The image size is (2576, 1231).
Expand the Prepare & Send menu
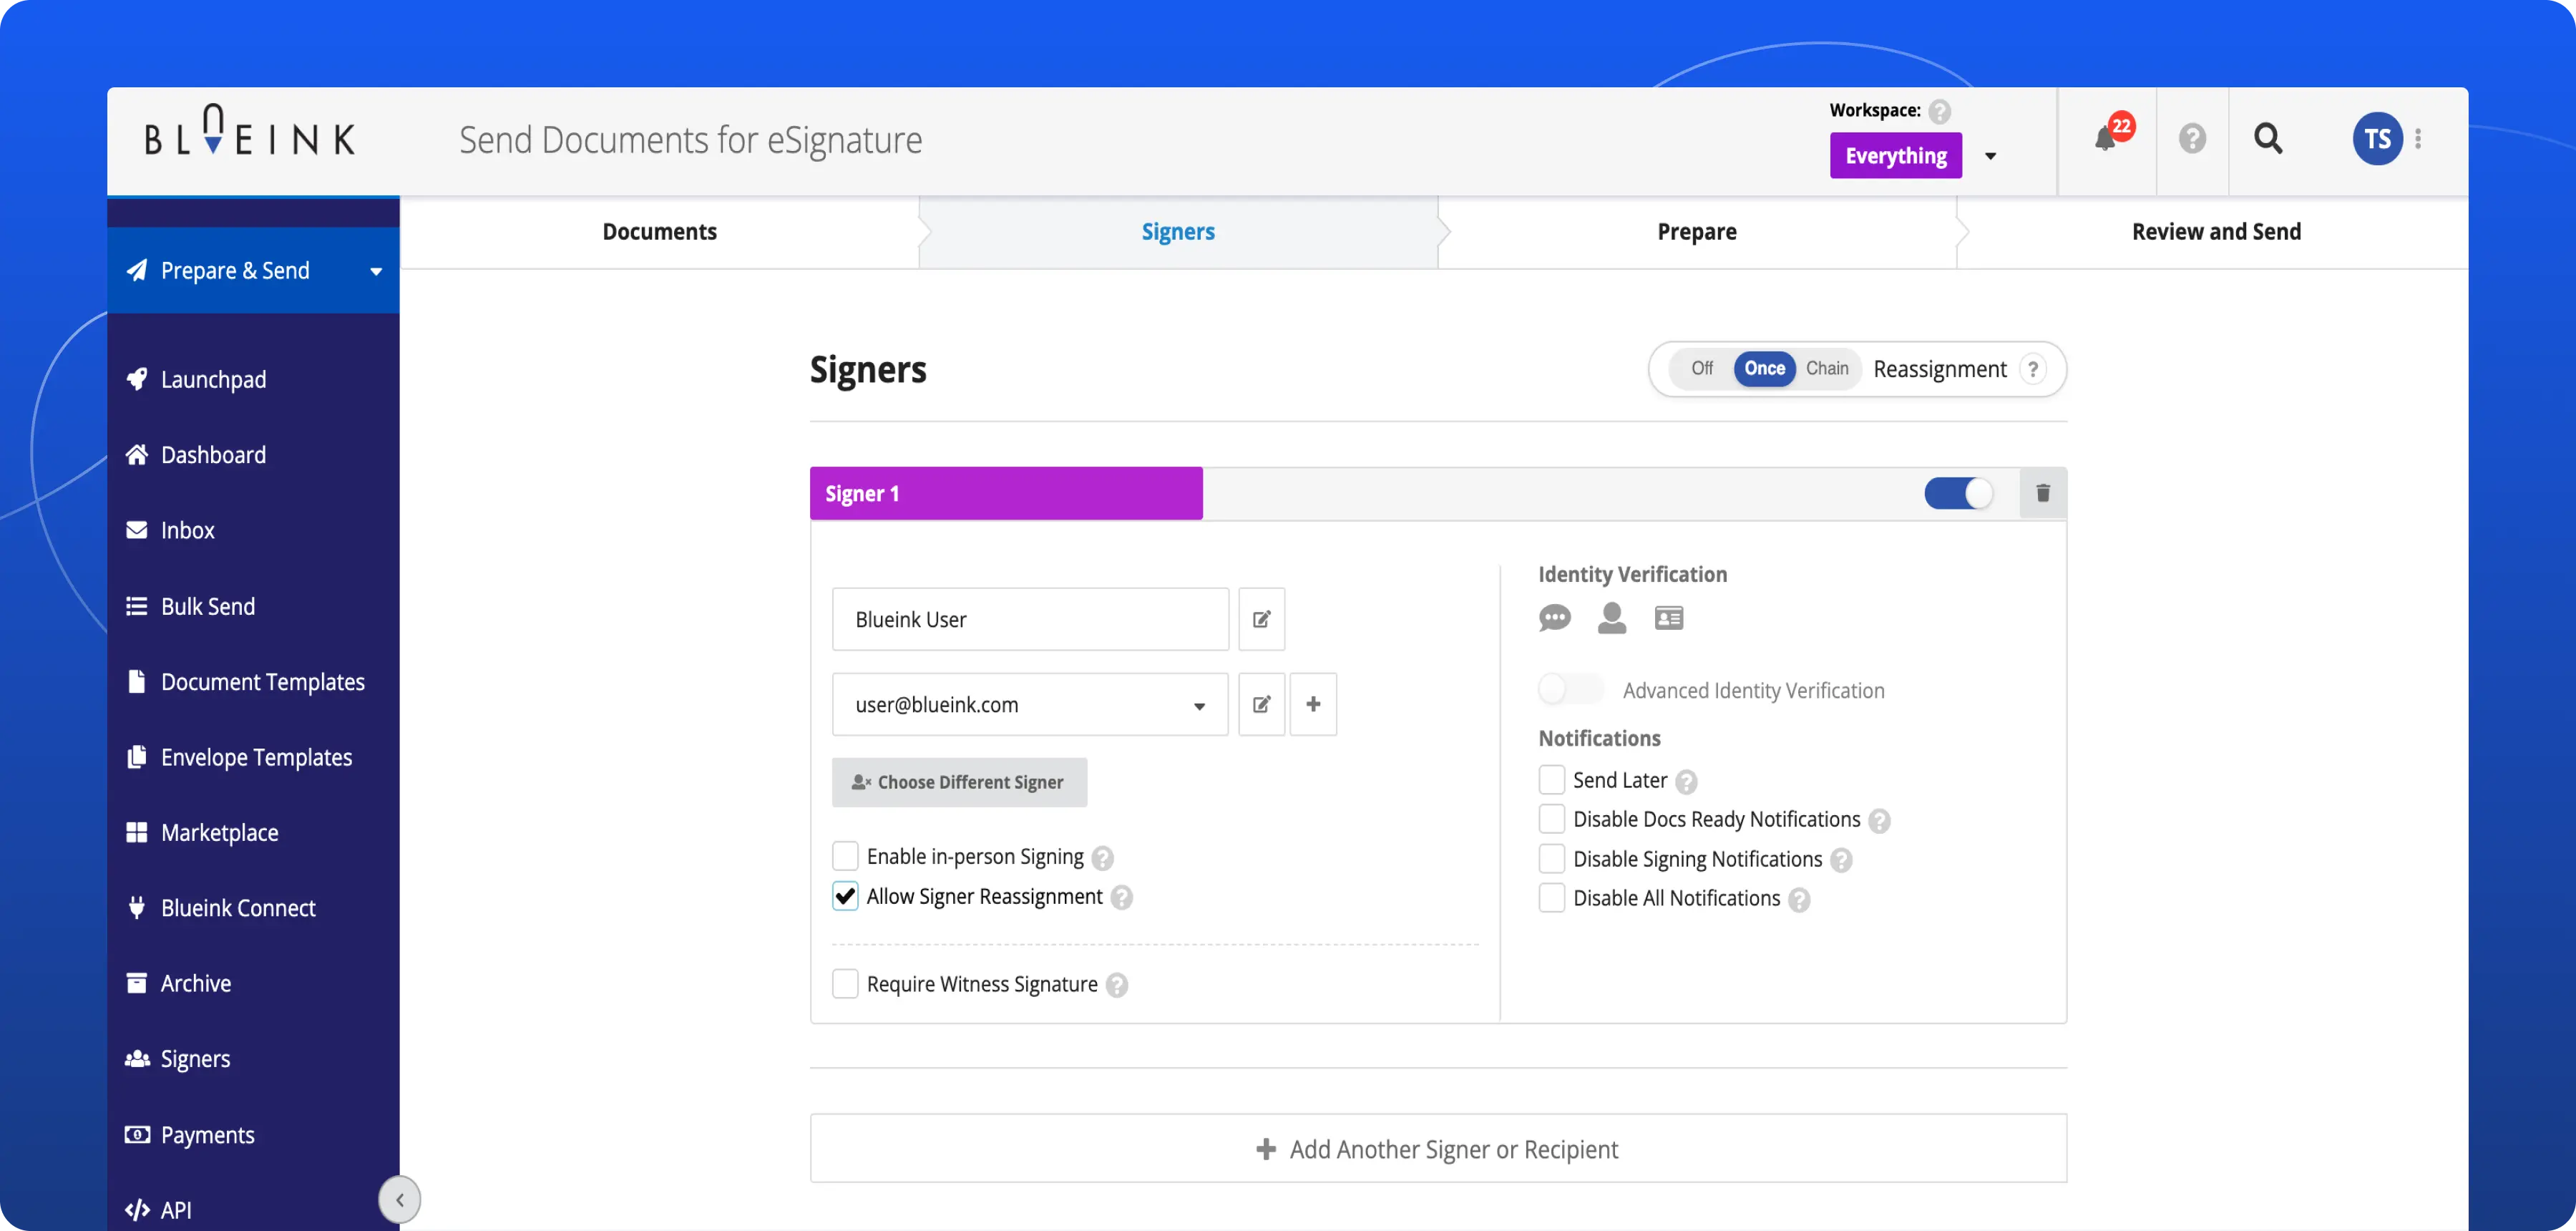point(253,270)
